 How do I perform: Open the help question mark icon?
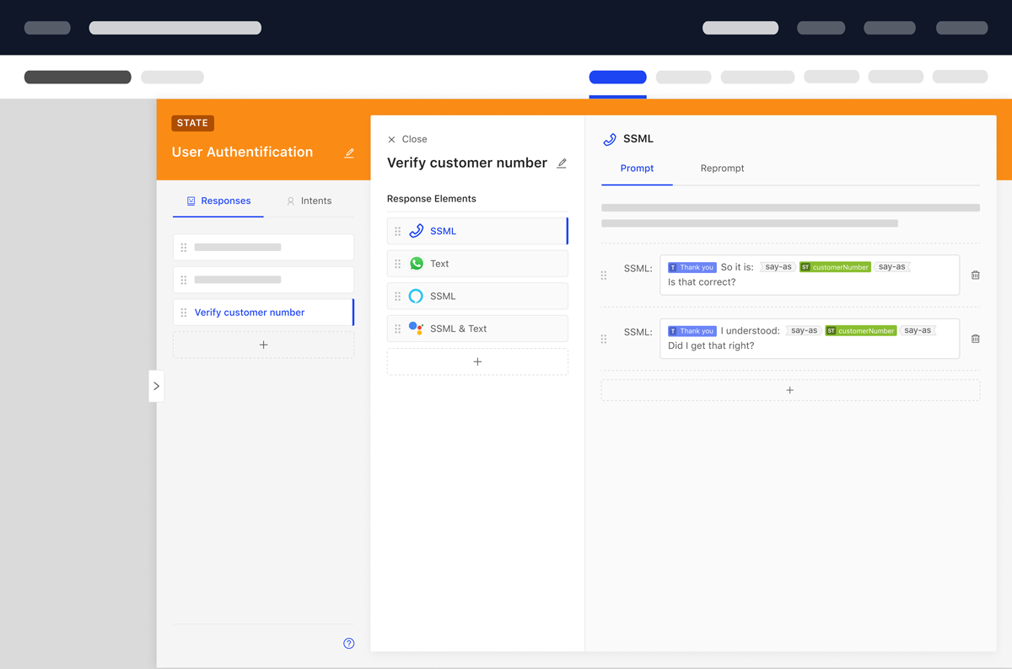pos(349,643)
